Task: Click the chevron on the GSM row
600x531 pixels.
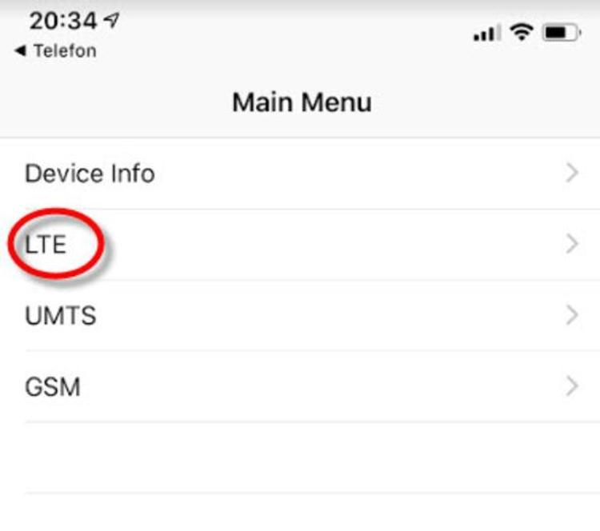Action: point(572,387)
